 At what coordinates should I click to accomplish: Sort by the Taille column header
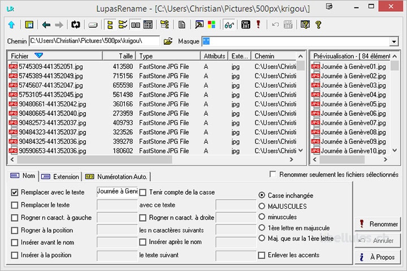click(119, 56)
